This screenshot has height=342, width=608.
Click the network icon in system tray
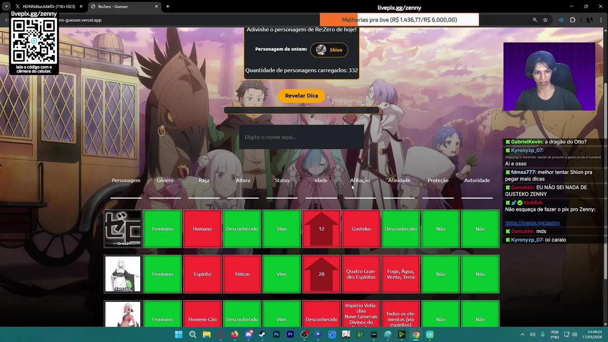(567, 334)
